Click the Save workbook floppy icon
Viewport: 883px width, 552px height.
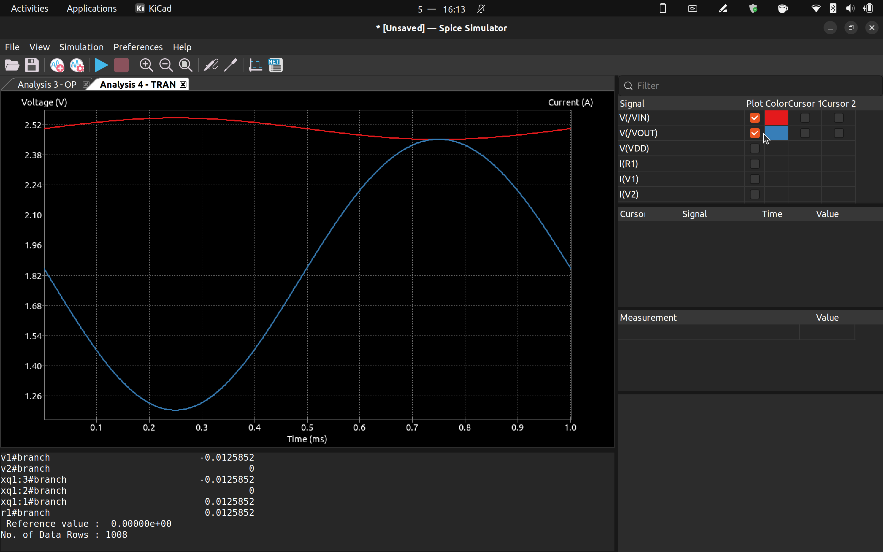coord(32,65)
